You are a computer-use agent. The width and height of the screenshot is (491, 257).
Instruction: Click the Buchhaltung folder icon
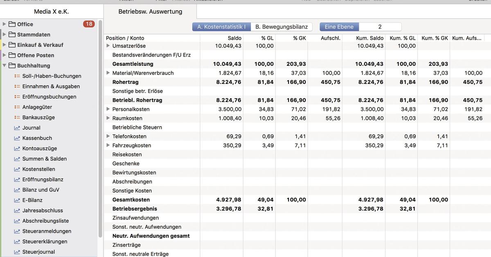(12, 65)
